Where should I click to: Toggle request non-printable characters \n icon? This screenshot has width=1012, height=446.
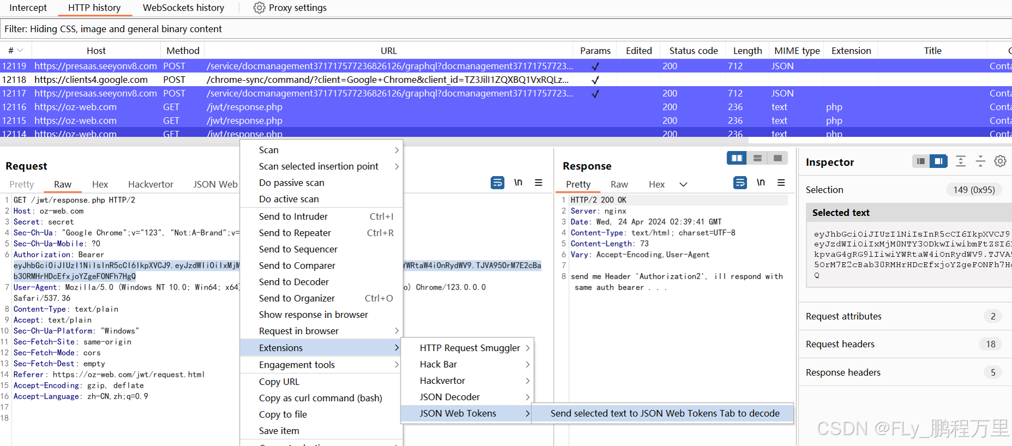point(518,183)
